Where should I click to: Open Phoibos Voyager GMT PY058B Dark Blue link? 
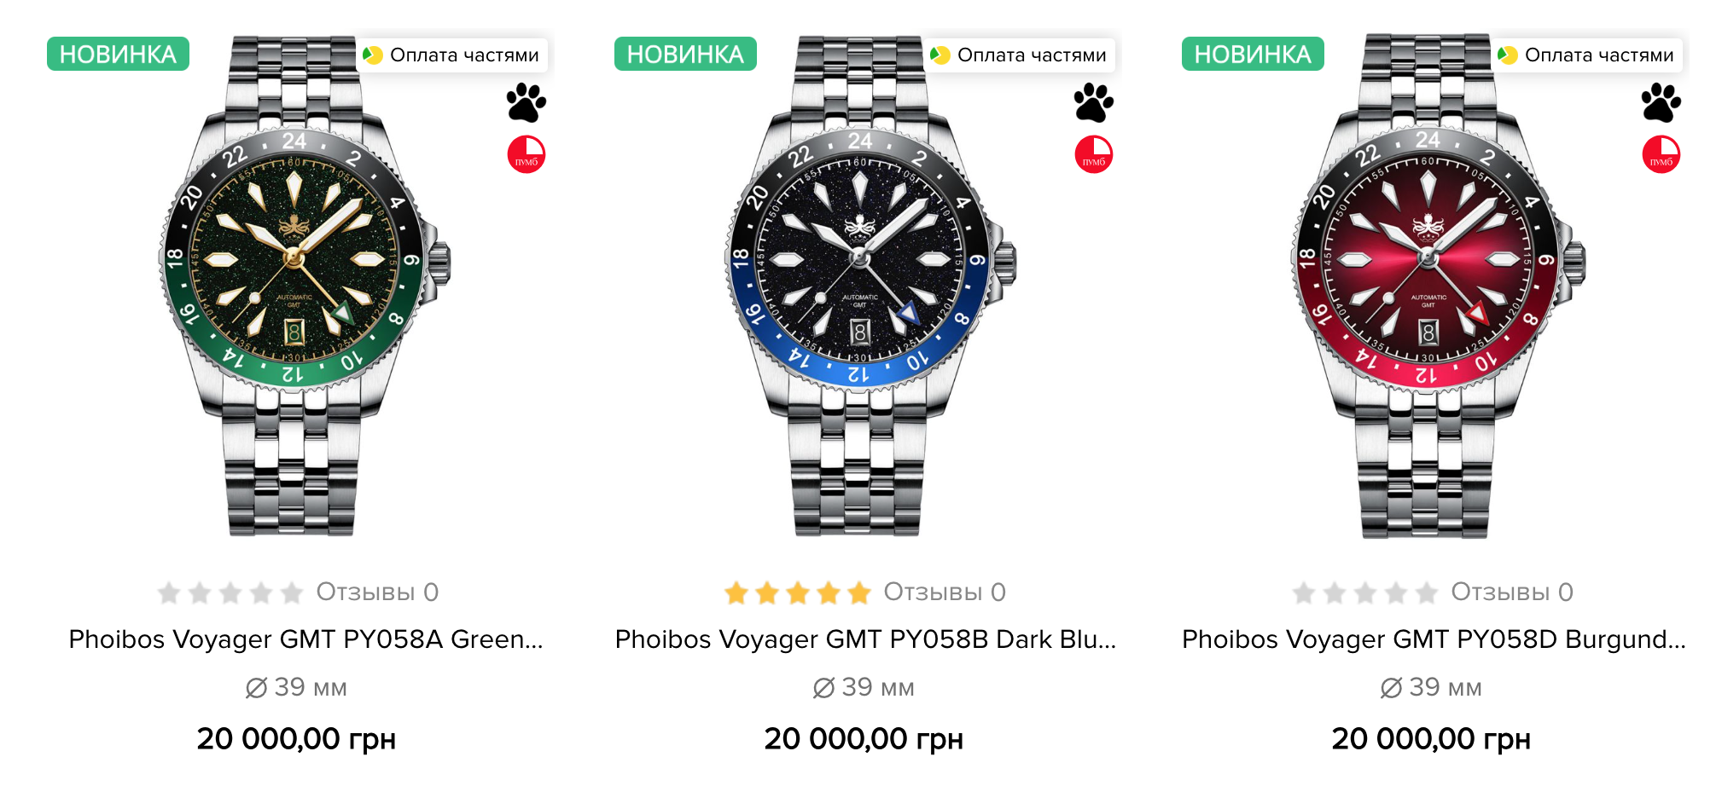click(x=865, y=639)
